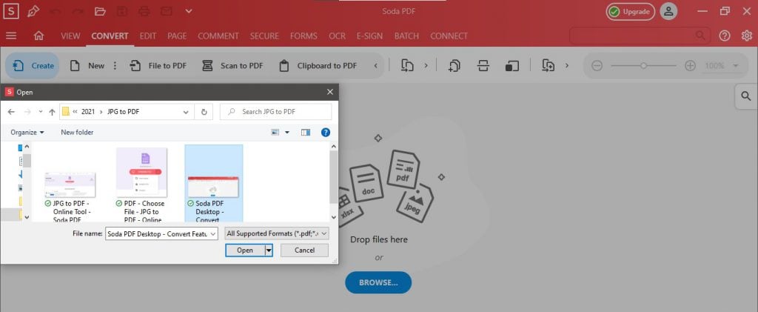Select Clipboard to PDF tool

tap(318, 66)
